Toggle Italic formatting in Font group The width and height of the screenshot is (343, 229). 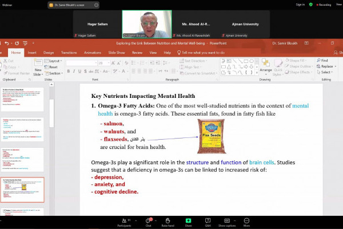click(74, 72)
